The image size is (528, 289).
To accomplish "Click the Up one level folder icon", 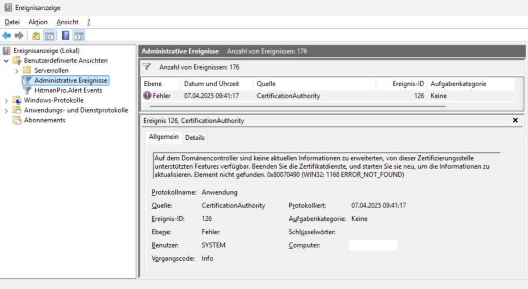I will tap(36, 36).
